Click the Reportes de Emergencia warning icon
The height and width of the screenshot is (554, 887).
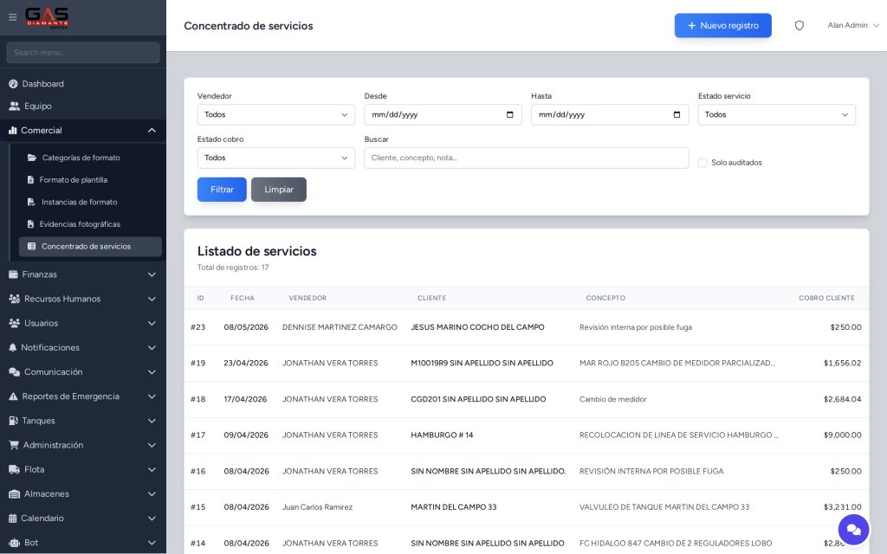[x=13, y=396]
